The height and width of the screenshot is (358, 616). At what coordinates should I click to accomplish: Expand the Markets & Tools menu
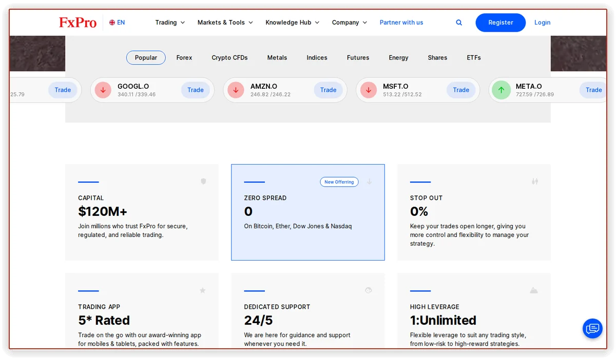click(x=225, y=23)
